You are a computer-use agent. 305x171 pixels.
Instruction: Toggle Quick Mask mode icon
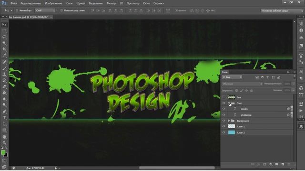(x=4, y=161)
